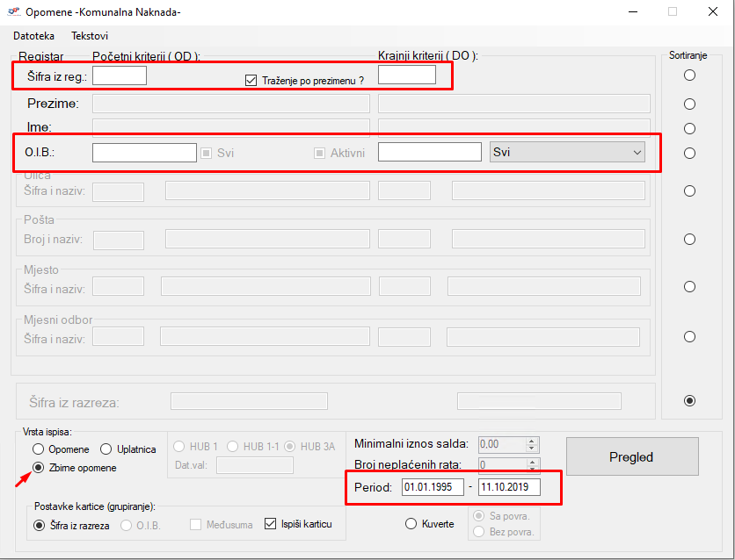This screenshot has width=735, height=560.
Task: Expand the 'Svi' dropdown next to O.I.B.
Action: click(x=567, y=153)
